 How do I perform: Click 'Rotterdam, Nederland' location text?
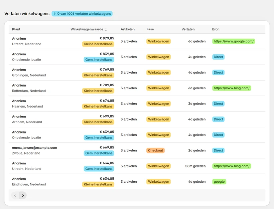coord(29,91)
